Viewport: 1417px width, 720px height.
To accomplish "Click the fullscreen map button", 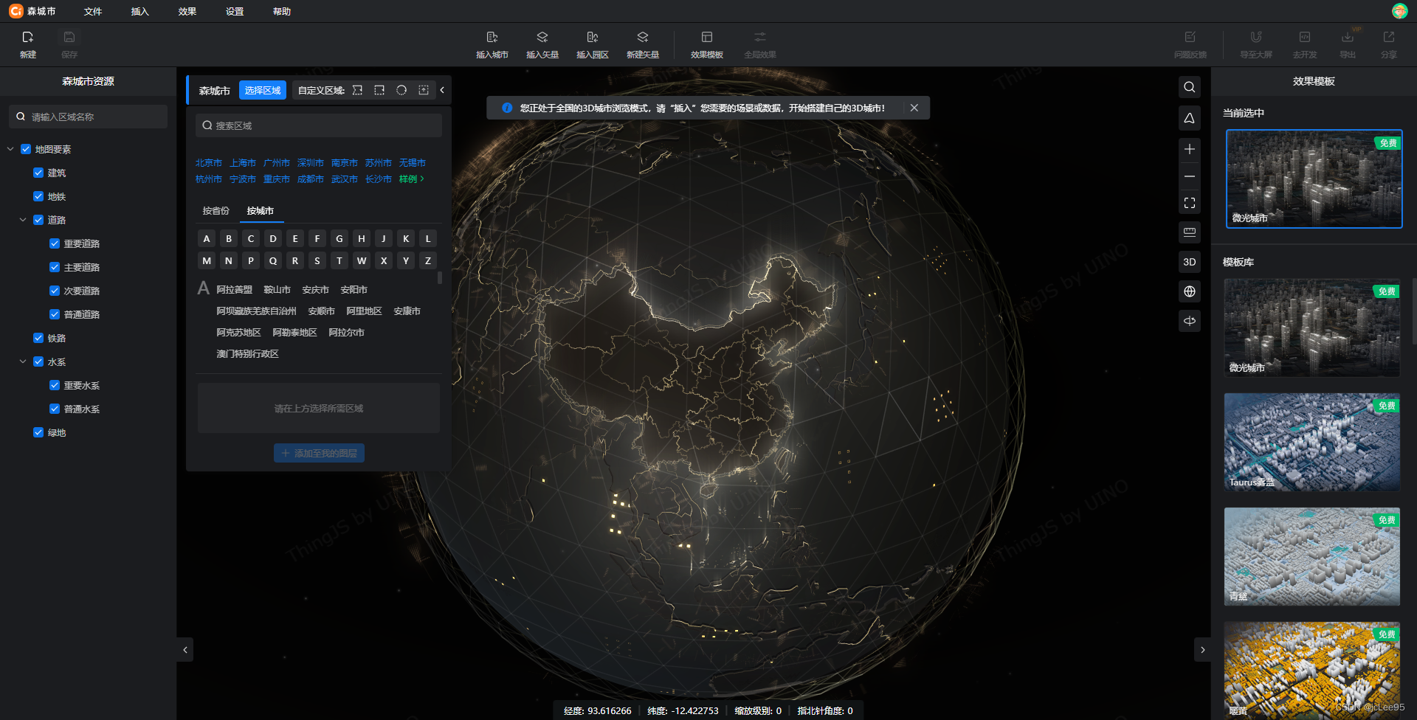I will (1190, 203).
